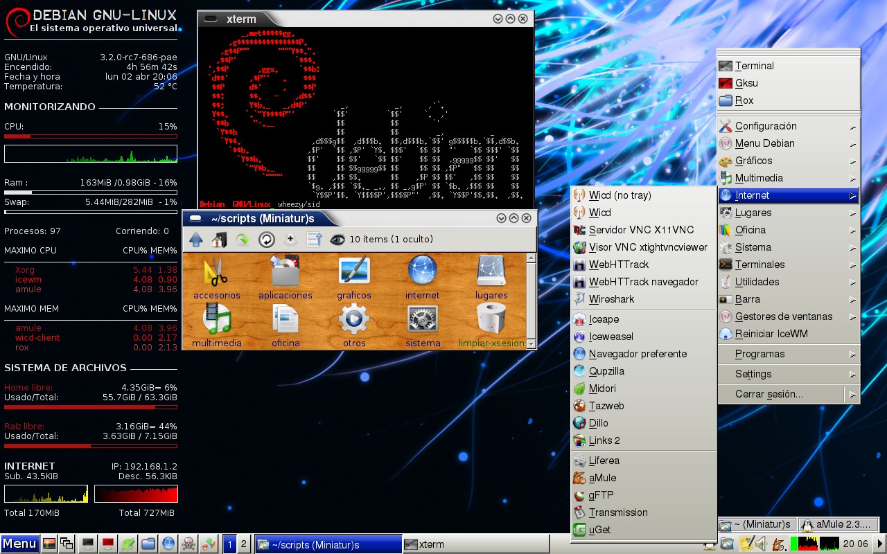
Task: Go to parent directory in ROX toolbar
Action: coord(196,240)
